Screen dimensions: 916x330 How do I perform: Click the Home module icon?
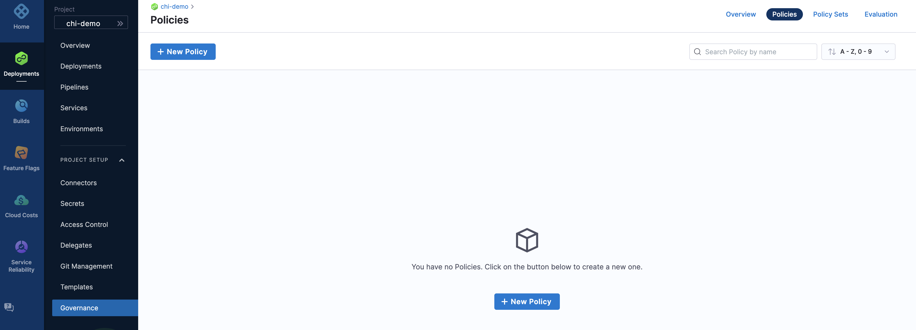(21, 12)
